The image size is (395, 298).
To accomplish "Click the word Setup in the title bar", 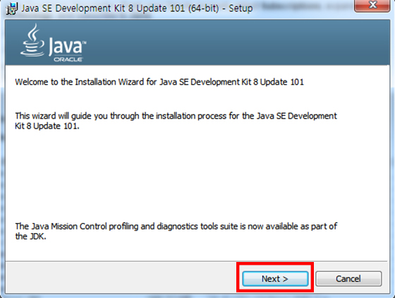I will click(241, 8).
